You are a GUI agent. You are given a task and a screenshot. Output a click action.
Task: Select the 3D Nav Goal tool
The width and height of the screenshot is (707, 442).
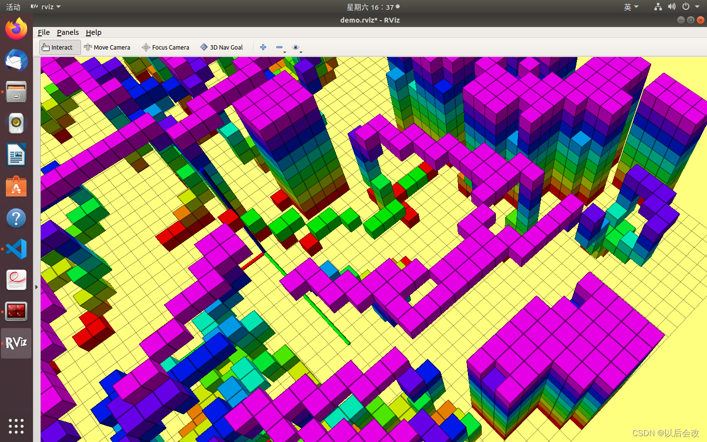221,47
